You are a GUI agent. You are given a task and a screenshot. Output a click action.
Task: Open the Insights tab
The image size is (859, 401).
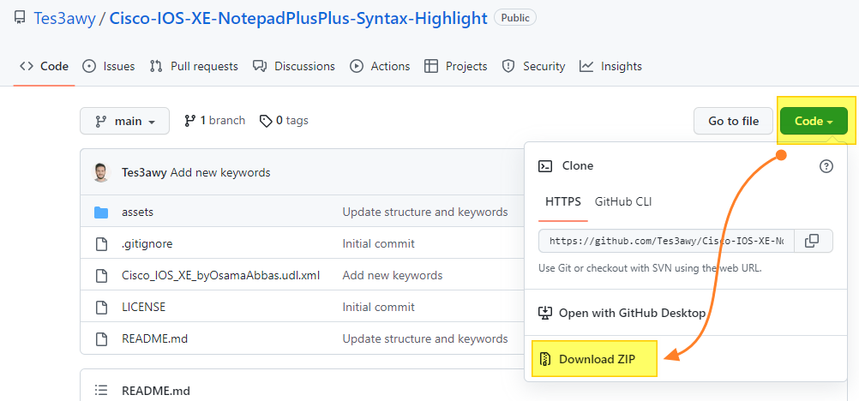coord(611,66)
